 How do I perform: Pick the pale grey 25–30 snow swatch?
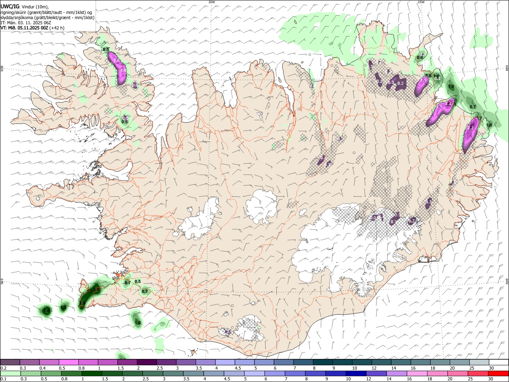point(479,362)
